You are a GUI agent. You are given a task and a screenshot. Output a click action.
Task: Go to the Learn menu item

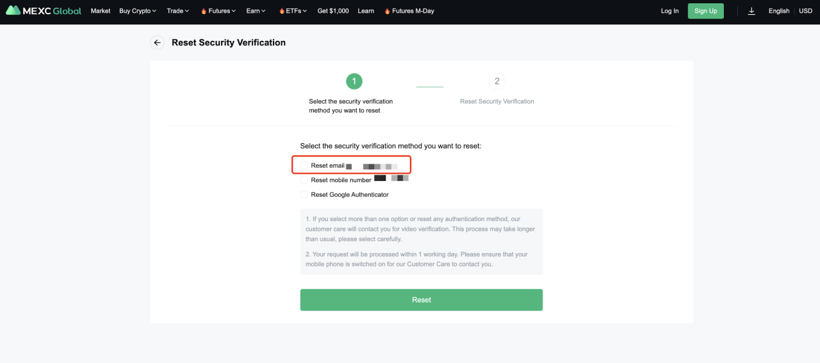(366, 11)
